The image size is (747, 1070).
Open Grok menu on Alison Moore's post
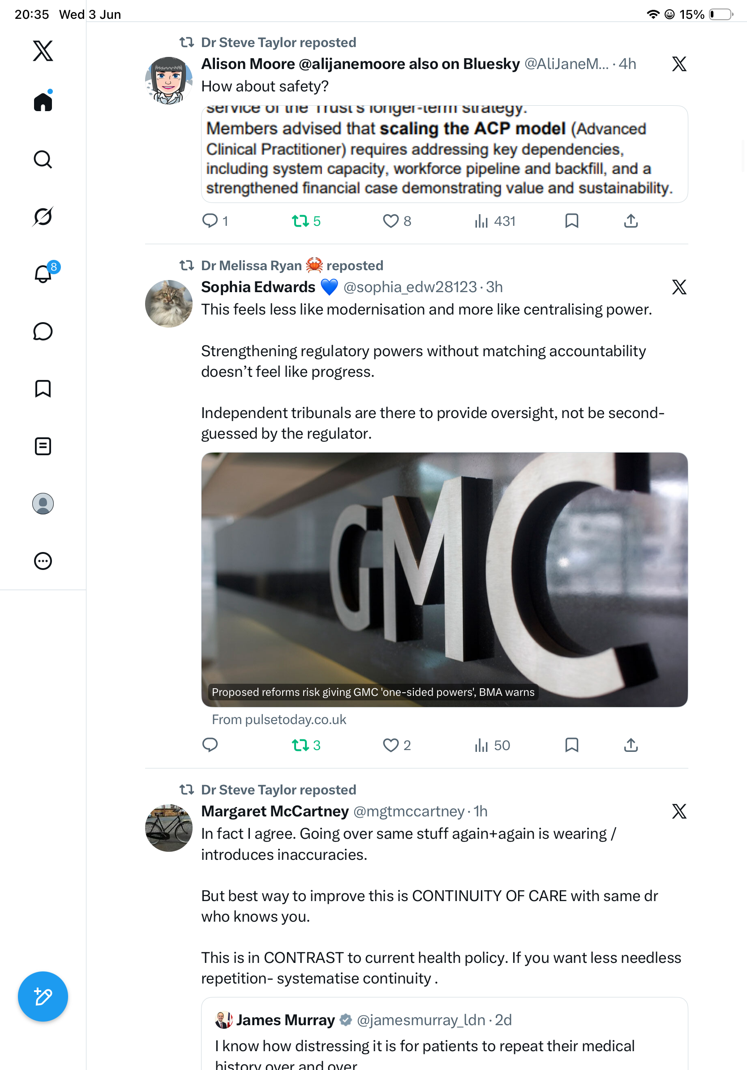(x=679, y=64)
